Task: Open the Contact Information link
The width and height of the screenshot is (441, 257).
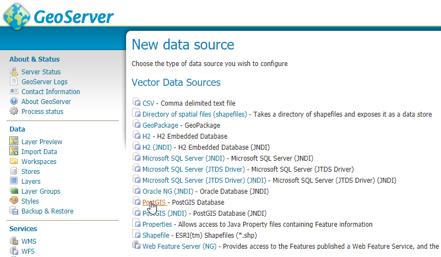Action: [51, 92]
